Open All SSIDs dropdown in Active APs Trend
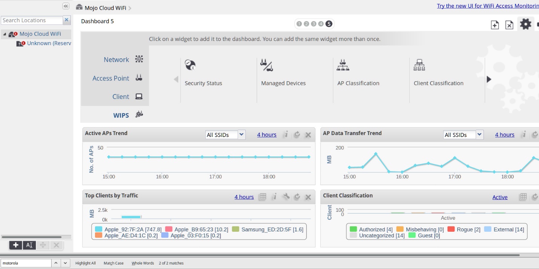Screen dimensions: 539x269 (241, 134)
